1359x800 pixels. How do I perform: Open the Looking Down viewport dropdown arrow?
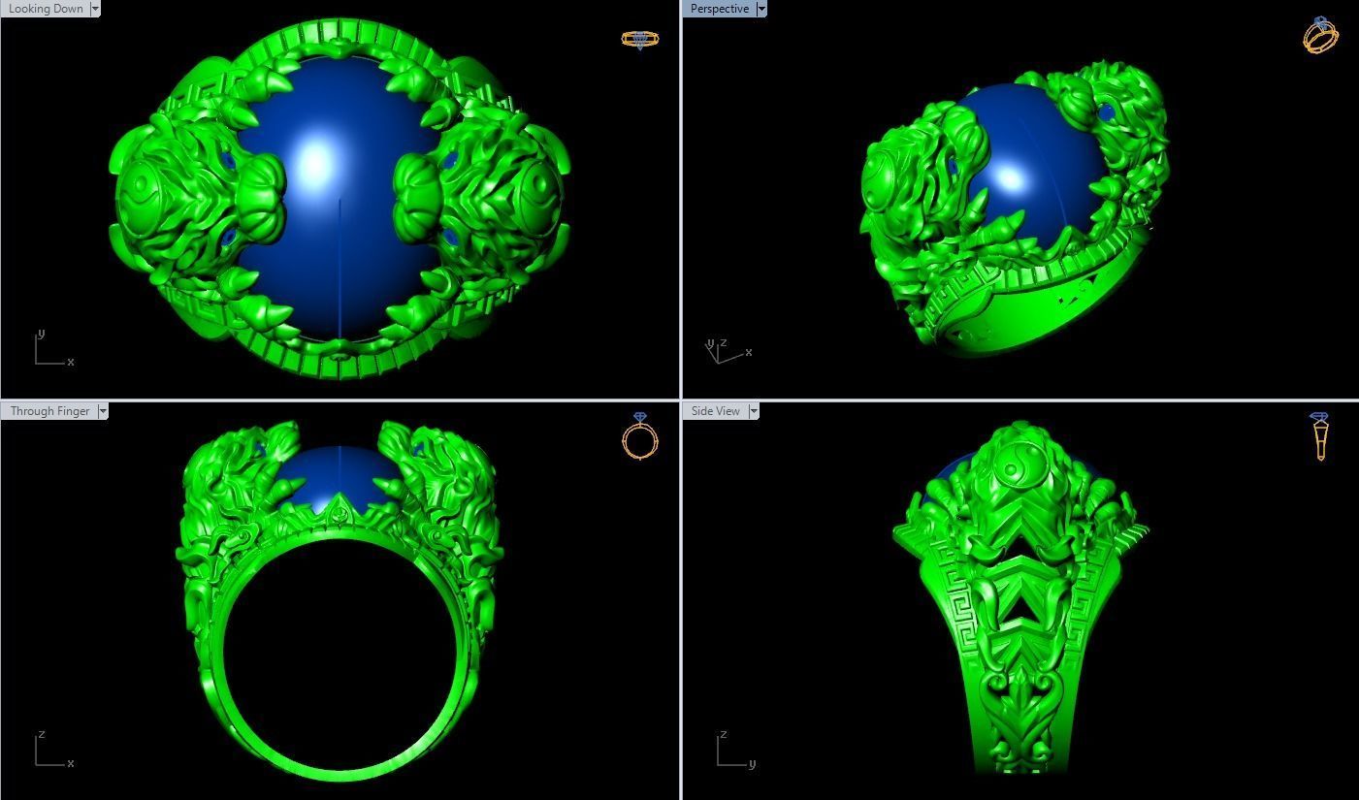click(95, 9)
